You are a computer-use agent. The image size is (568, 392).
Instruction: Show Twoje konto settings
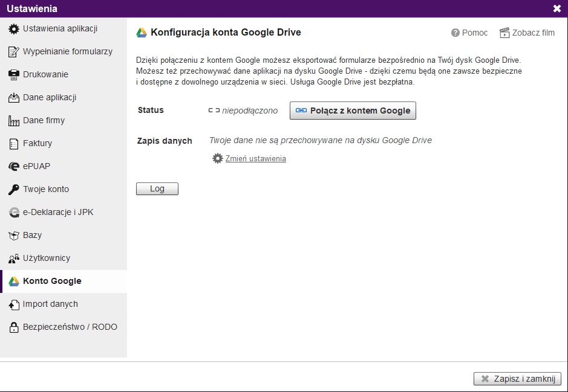(x=46, y=189)
